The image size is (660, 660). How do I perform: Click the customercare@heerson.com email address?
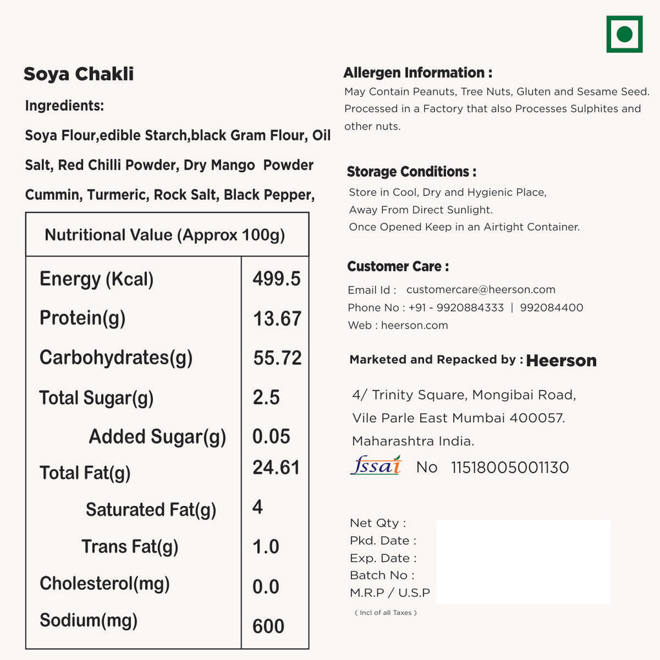[480, 290]
